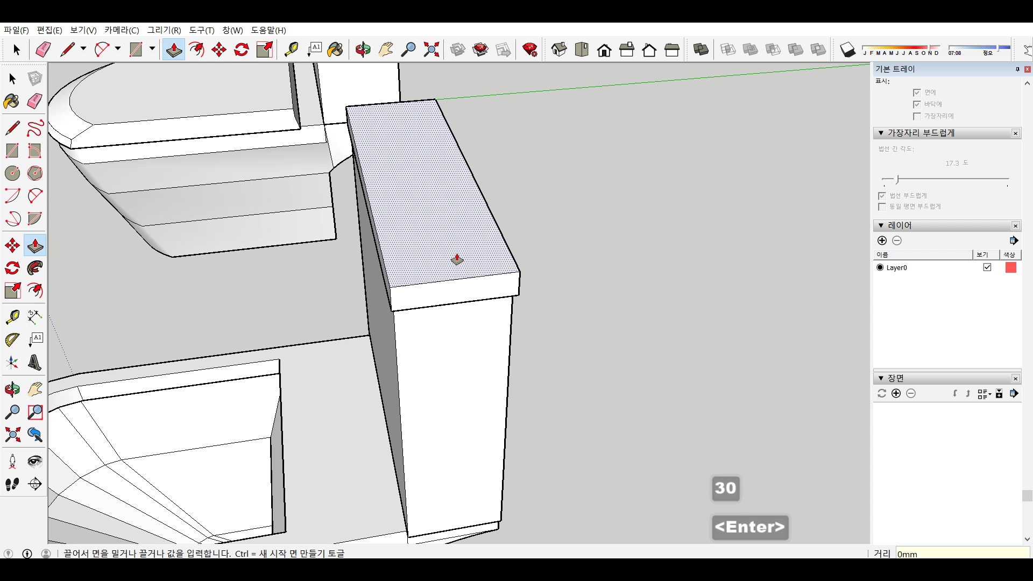Open the Line tool dropdown arrow
Screen dimensions: 1033x581
pyautogui.click(x=83, y=49)
